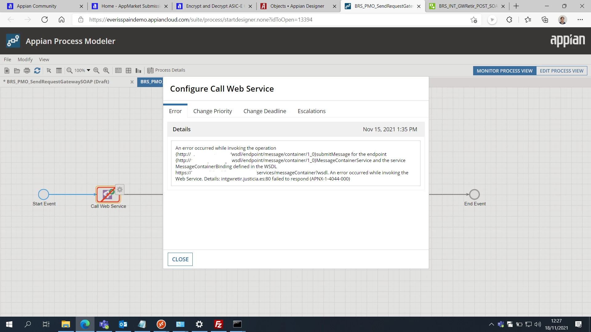Viewport: 591px width, 332px height.
Task: Click the annotations grid toolbar icon
Action: pos(118,71)
